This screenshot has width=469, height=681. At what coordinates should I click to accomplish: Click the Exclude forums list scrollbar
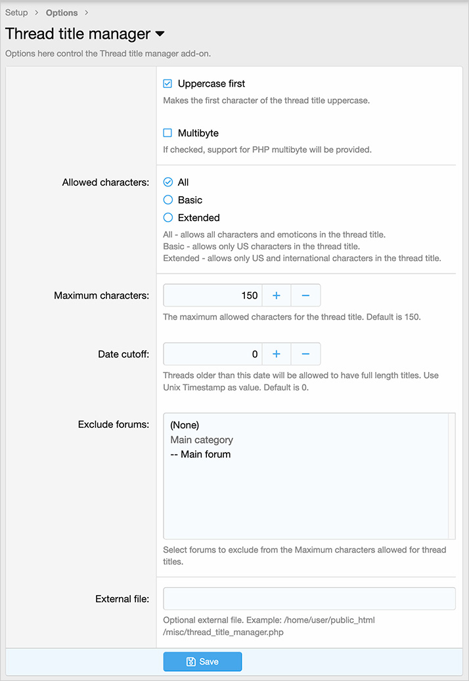tap(451, 476)
